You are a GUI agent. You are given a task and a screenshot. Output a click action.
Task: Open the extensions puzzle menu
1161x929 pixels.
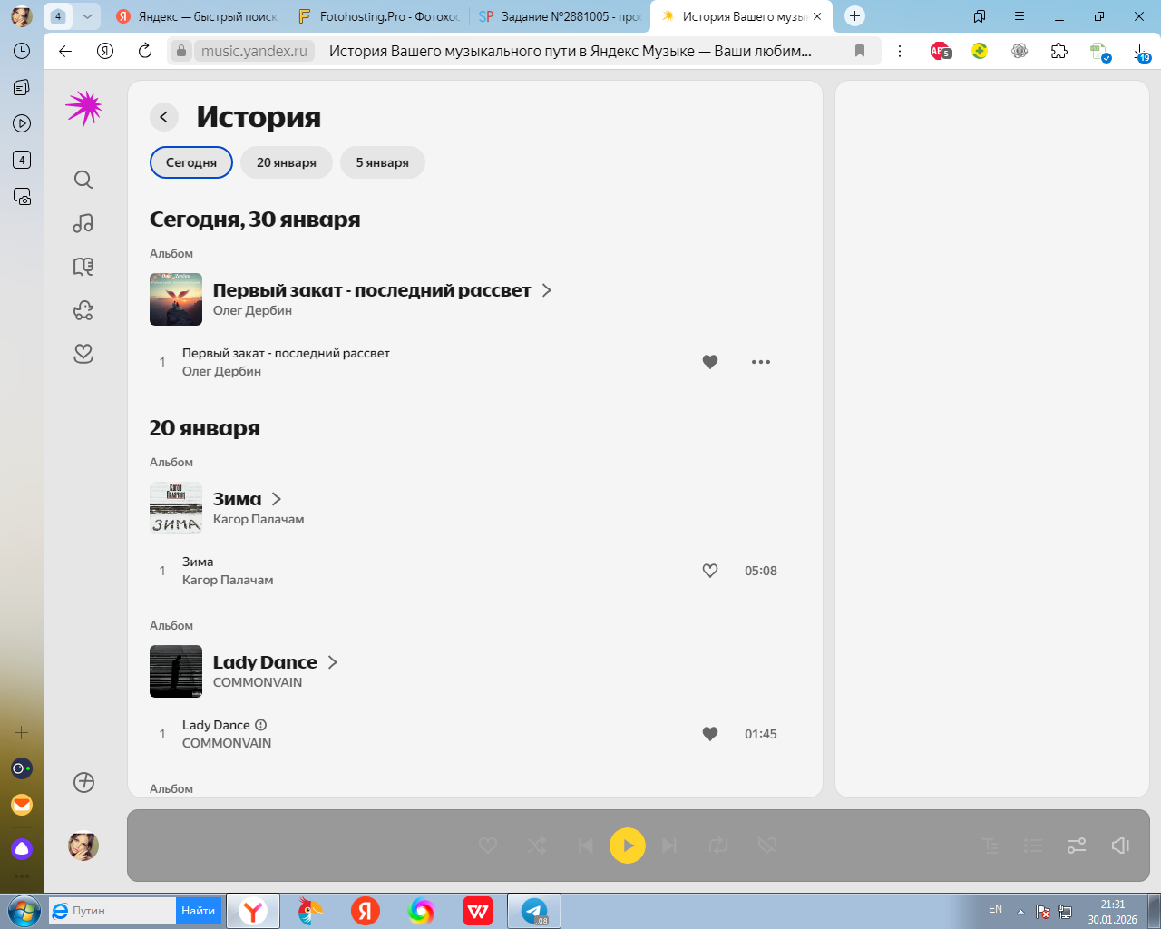[x=1059, y=51]
